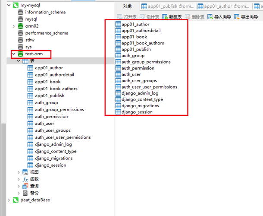Click app01_publish icon in object list
The image size is (263, 216).
[x=118, y=49]
